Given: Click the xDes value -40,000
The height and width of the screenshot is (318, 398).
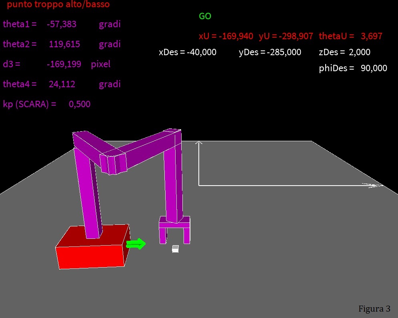Looking at the screenshot, I should click(x=201, y=52).
